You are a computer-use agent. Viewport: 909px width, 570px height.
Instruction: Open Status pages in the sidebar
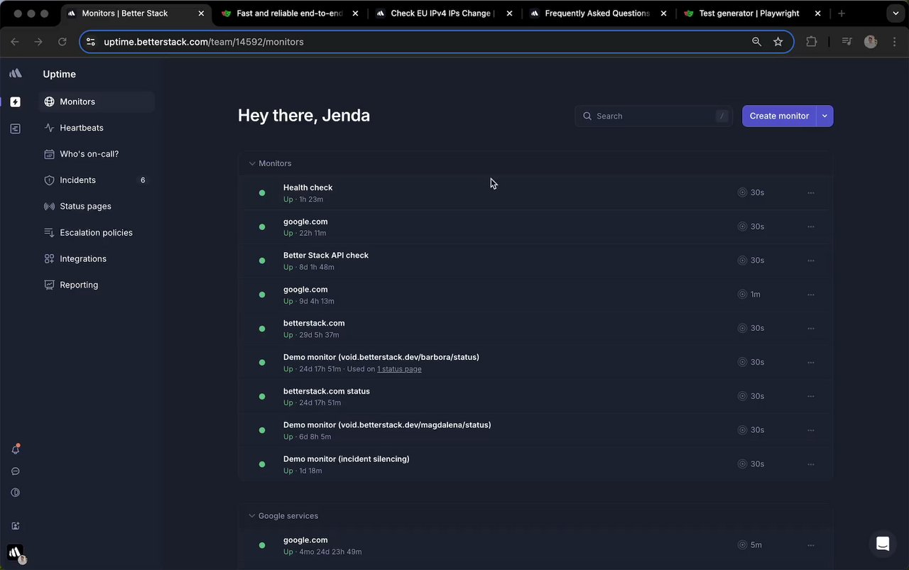click(97, 207)
